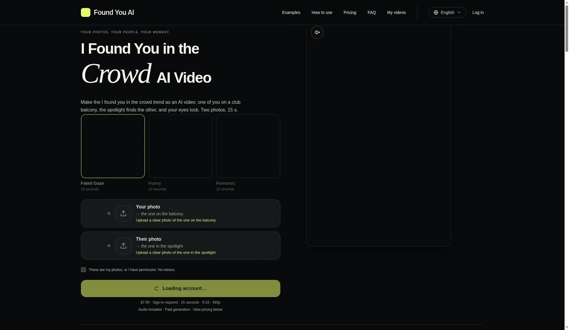
Task: Click 'These are my photos' consent text
Action: (x=132, y=270)
